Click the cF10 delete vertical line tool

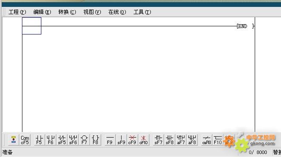pyautogui.click(x=144, y=140)
